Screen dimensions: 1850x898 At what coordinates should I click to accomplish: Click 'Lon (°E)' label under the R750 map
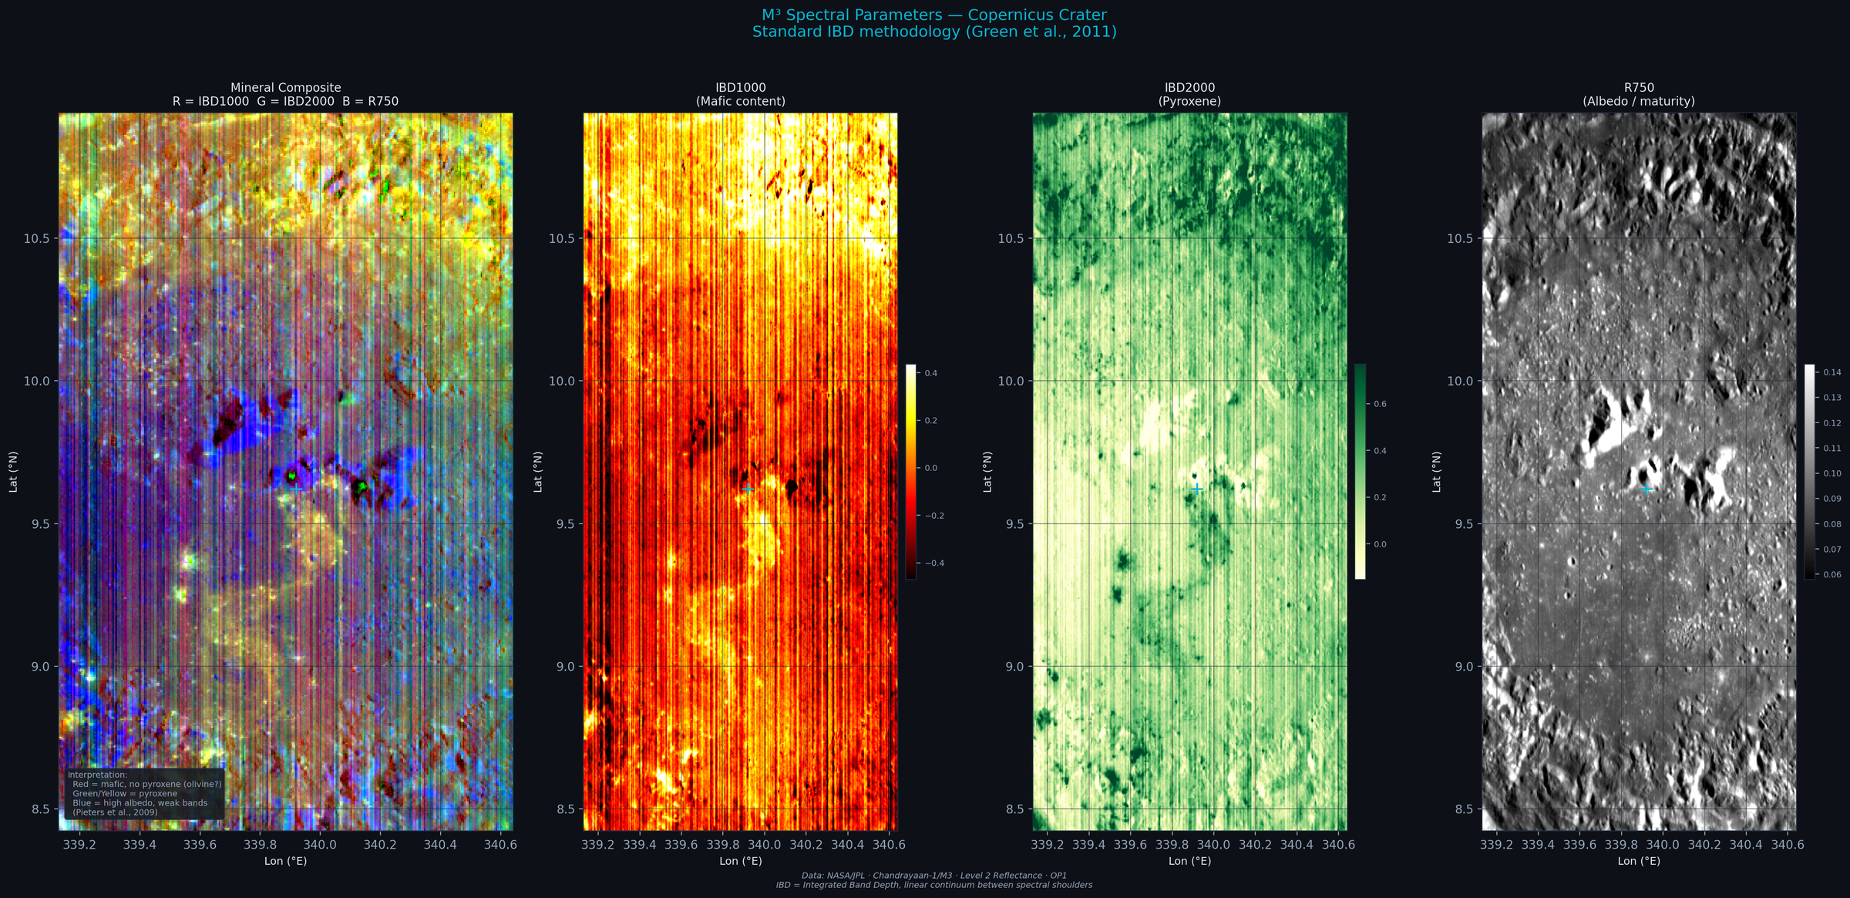point(1639,861)
